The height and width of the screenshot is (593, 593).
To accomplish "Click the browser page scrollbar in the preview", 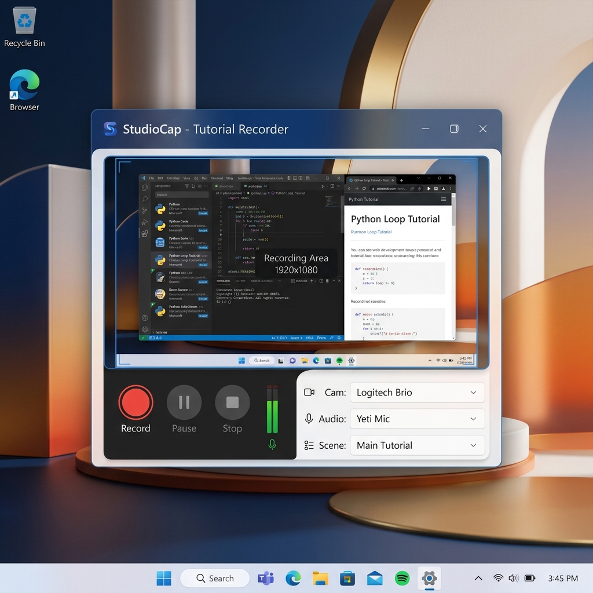I will pyautogui.click(x=453, y=210).
